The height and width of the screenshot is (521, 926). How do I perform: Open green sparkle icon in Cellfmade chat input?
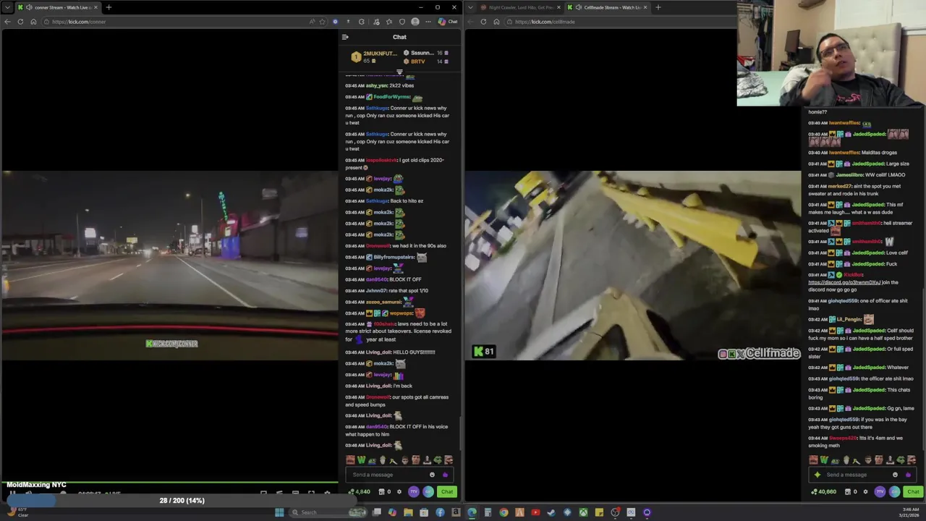(x=817, y=475)
